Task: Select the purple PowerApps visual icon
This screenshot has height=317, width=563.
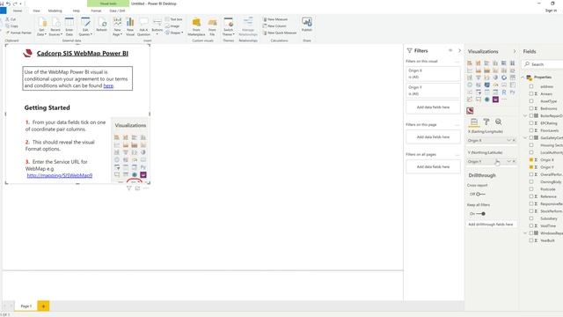Action: 495,100
